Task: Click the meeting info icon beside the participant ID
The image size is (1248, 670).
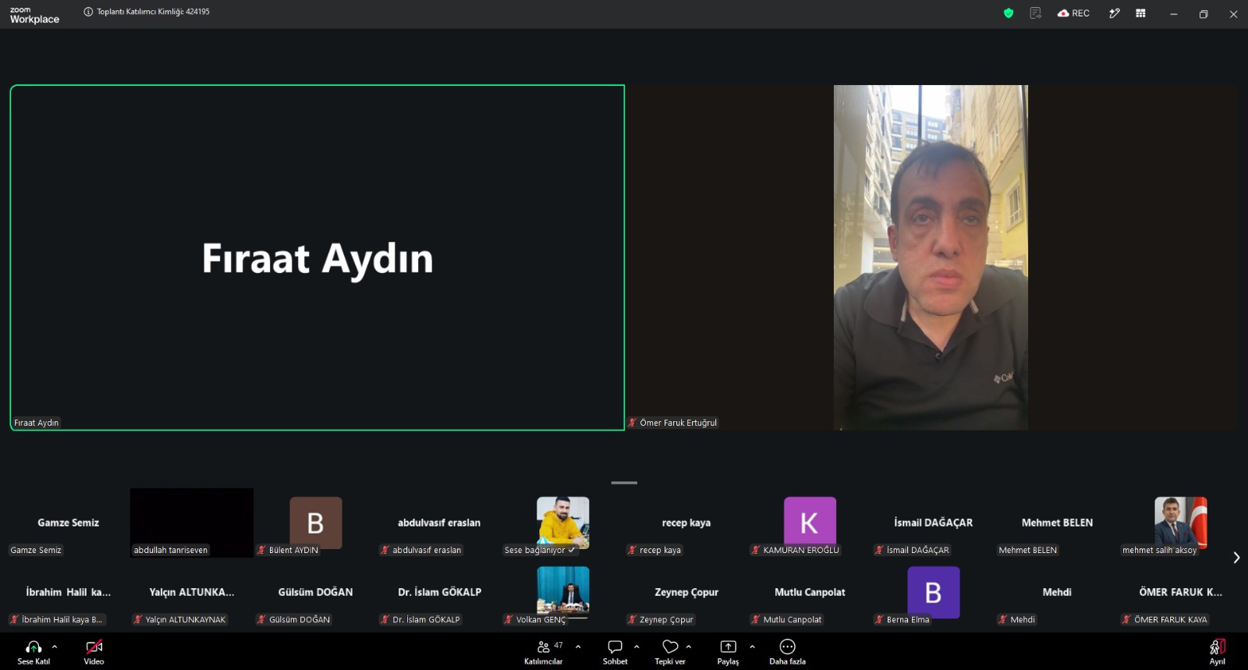Action: pos(88,12)
